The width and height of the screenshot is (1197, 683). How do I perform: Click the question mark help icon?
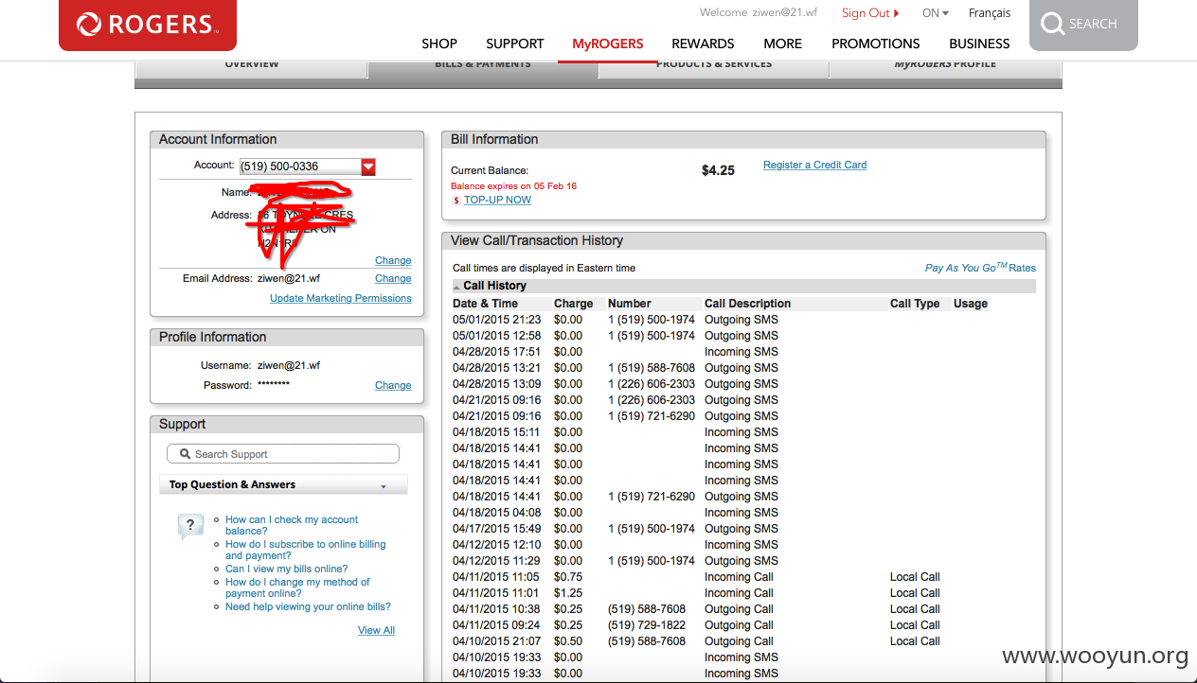tap(190, 526)
